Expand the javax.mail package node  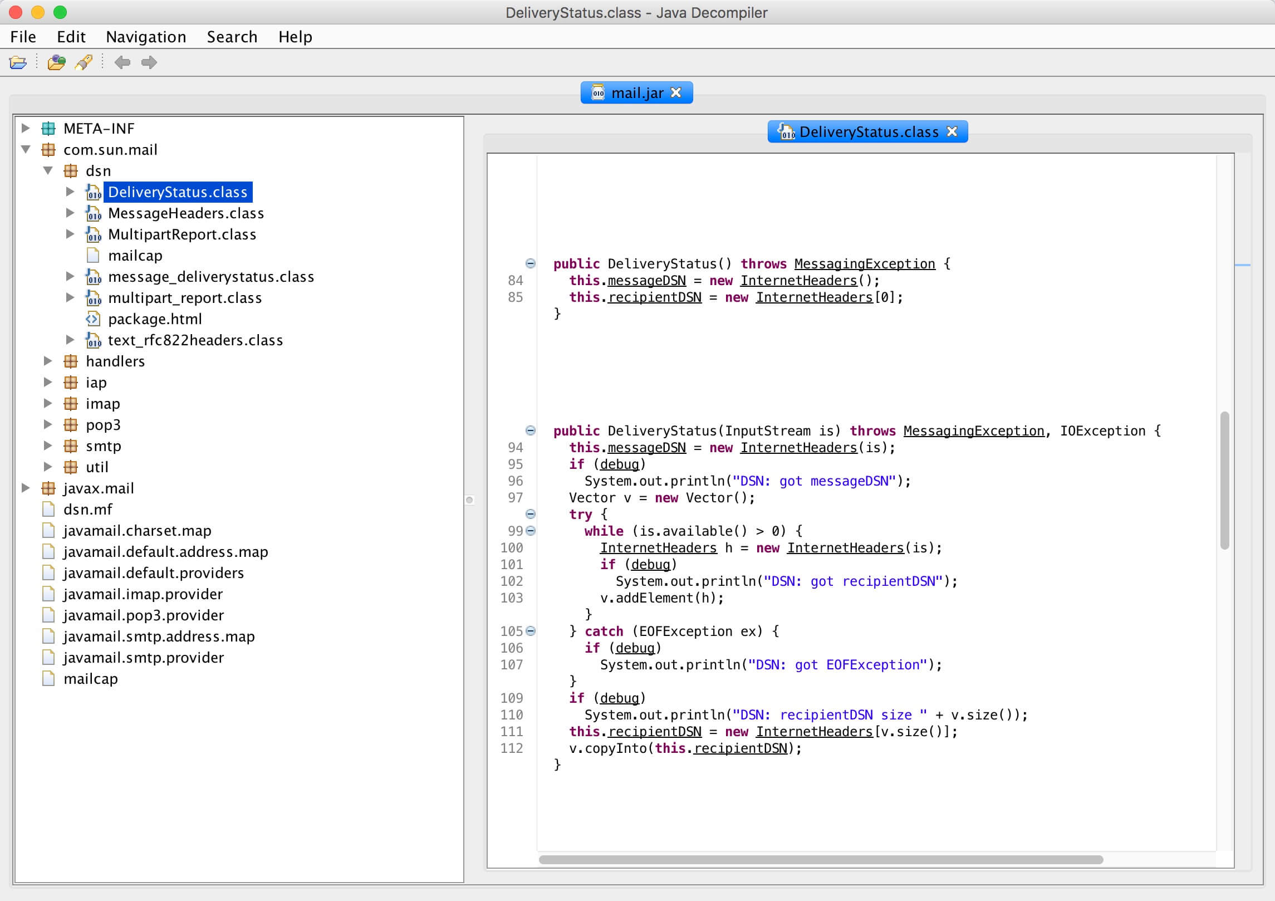pyautogui.click(x=26, y=488)
